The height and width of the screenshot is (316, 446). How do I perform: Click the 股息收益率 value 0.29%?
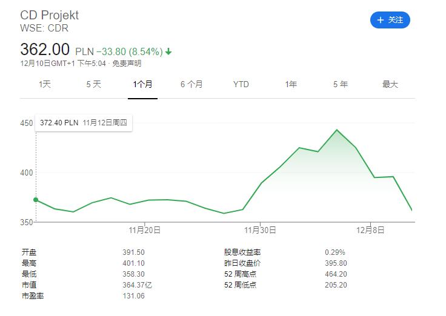pyautogui.click(x=334, y=252)
